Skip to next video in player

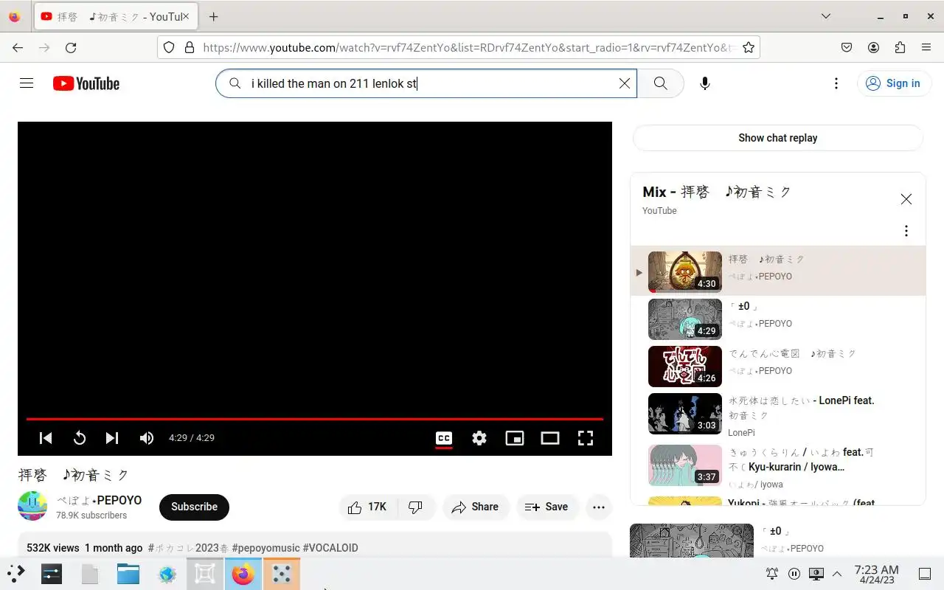tap(112, 438)
